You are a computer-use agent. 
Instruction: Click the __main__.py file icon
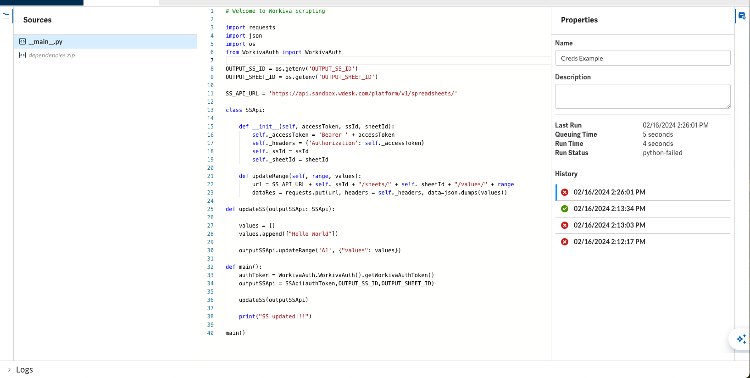(22, 41)
